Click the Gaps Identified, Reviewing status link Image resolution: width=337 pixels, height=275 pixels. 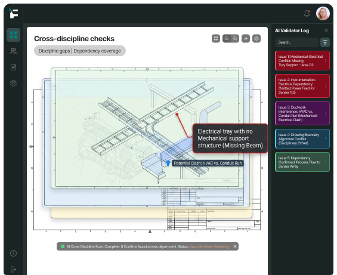pyautogui.click(x=209, y=246)
